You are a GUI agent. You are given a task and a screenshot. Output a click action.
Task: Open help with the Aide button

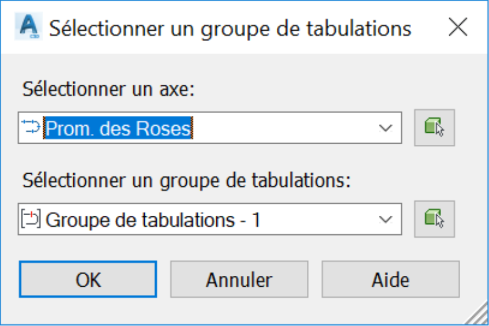coord(390,279)
